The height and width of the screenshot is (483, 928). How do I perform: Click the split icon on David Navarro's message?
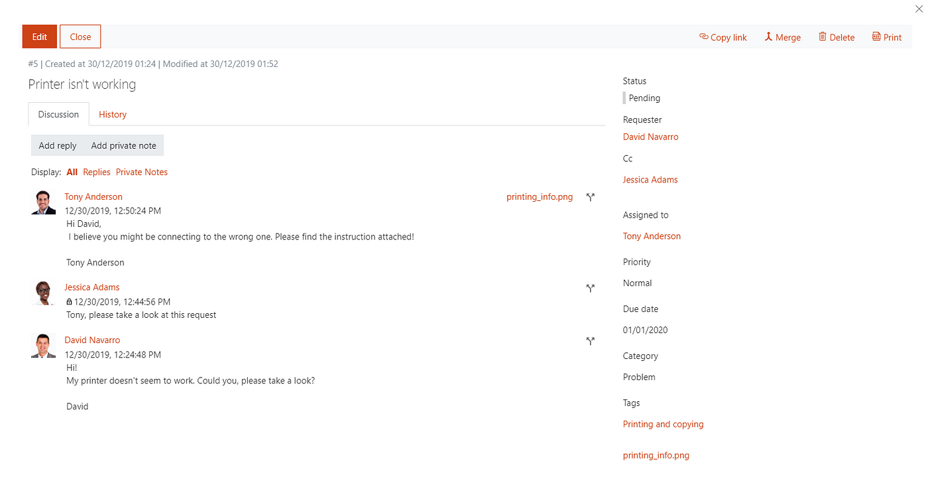pyautogui.click(x=591, y=341)
